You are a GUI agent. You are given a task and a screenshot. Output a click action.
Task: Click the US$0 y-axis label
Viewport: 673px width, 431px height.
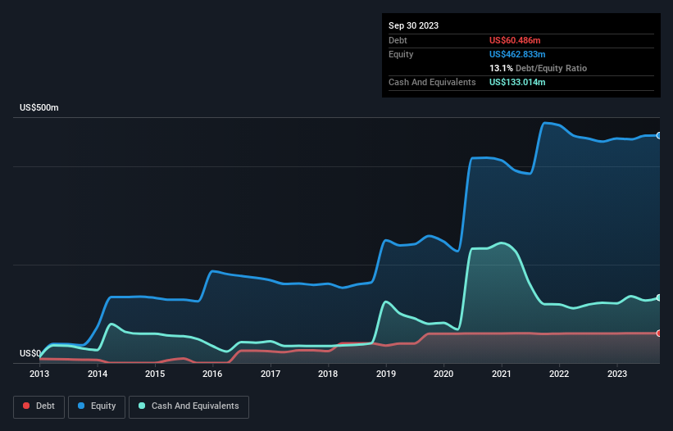click(30, 353)
